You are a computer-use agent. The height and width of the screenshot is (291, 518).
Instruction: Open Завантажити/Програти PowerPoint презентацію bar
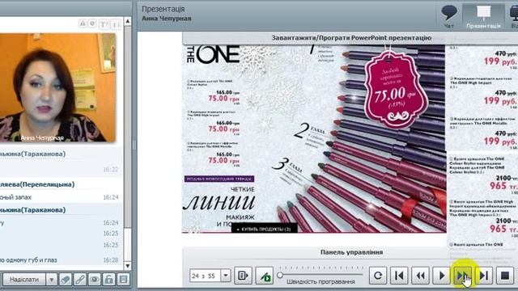[x=351, y=38]
